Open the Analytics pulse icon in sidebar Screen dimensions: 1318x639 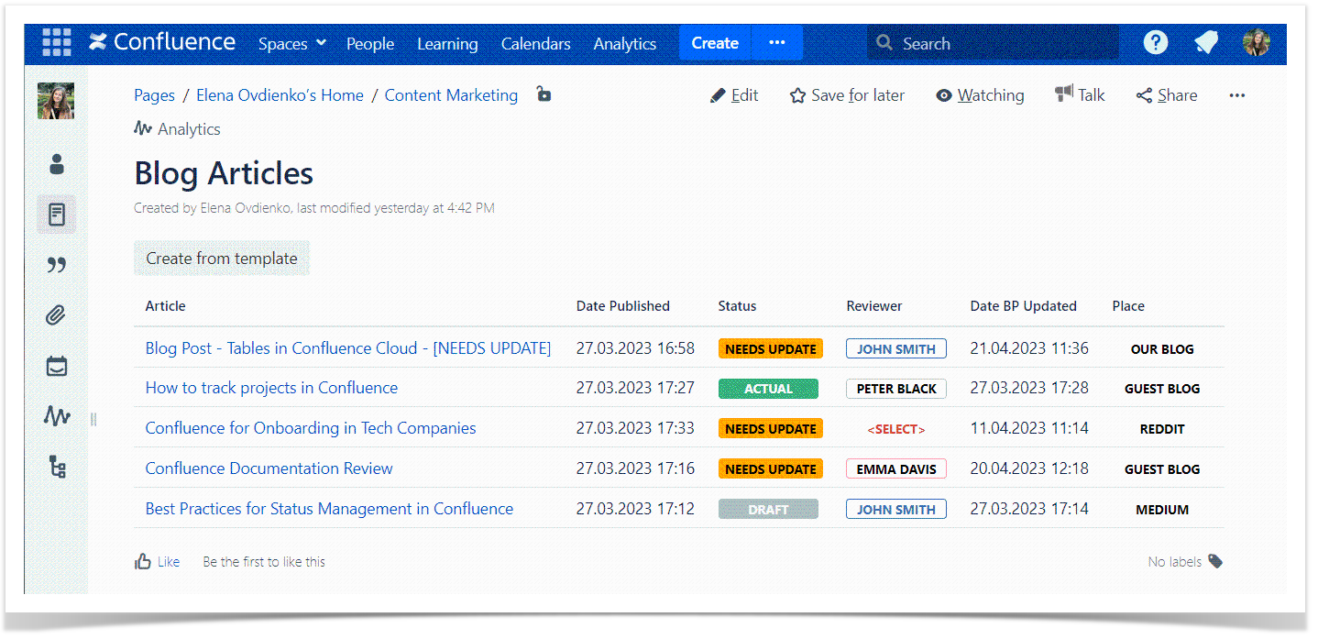coord(57,416)
